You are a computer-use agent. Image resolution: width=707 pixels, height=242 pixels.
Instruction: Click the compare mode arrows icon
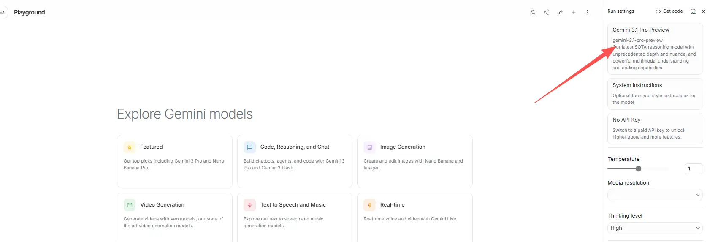point(560,12)
